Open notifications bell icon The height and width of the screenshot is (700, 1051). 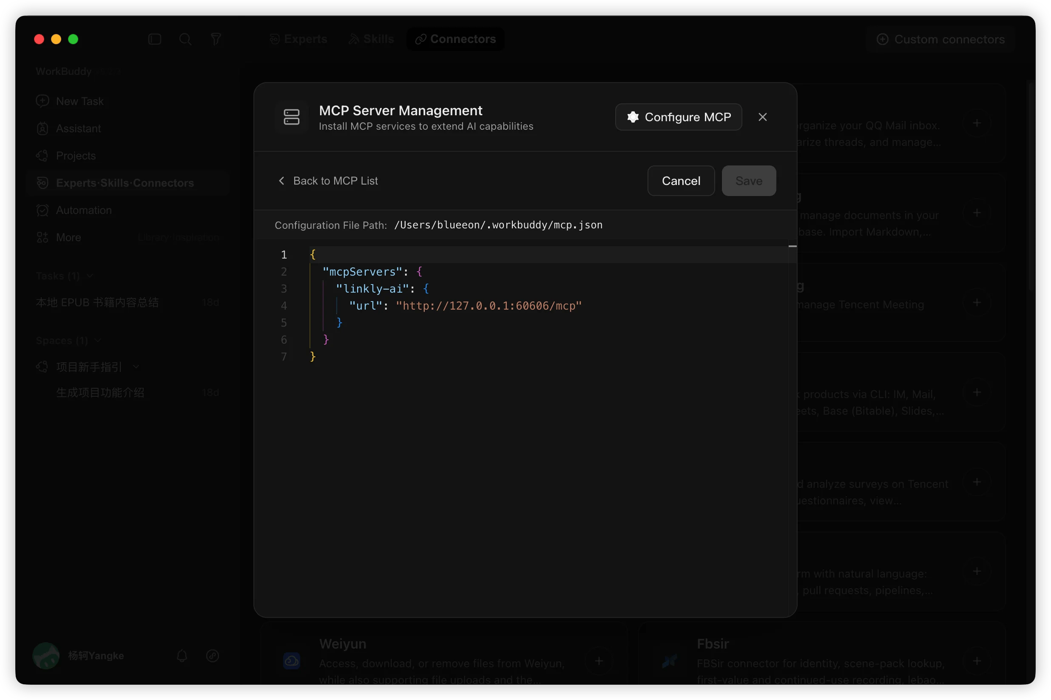pyautogui.click(x=182, y=656)
